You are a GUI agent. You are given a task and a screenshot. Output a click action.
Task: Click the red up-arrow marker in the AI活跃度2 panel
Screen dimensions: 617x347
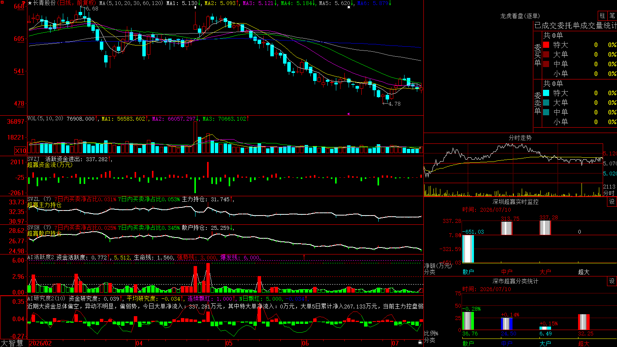(304, 257)
